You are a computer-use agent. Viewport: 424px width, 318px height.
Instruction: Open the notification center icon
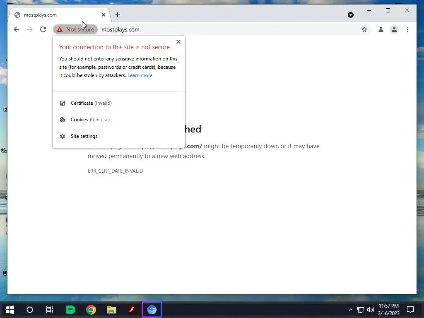(x=410, y=310)
